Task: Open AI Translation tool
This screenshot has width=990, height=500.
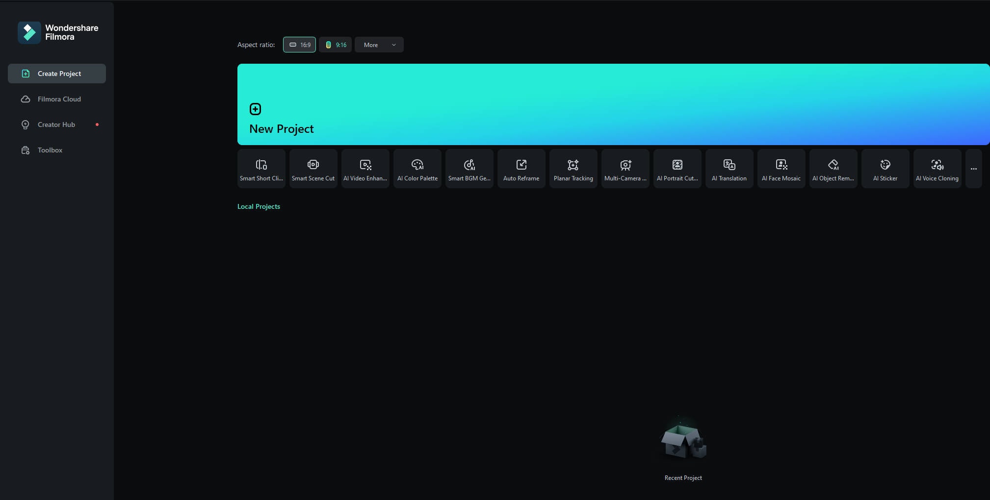Action: point(729,169)
